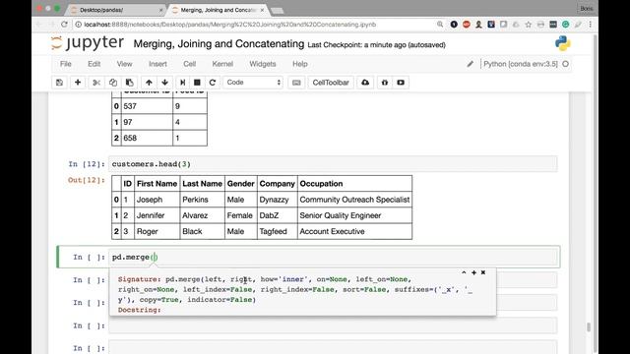630x354 pixels.
Task: Click the browser user profile name button
Action: [587, 9]
